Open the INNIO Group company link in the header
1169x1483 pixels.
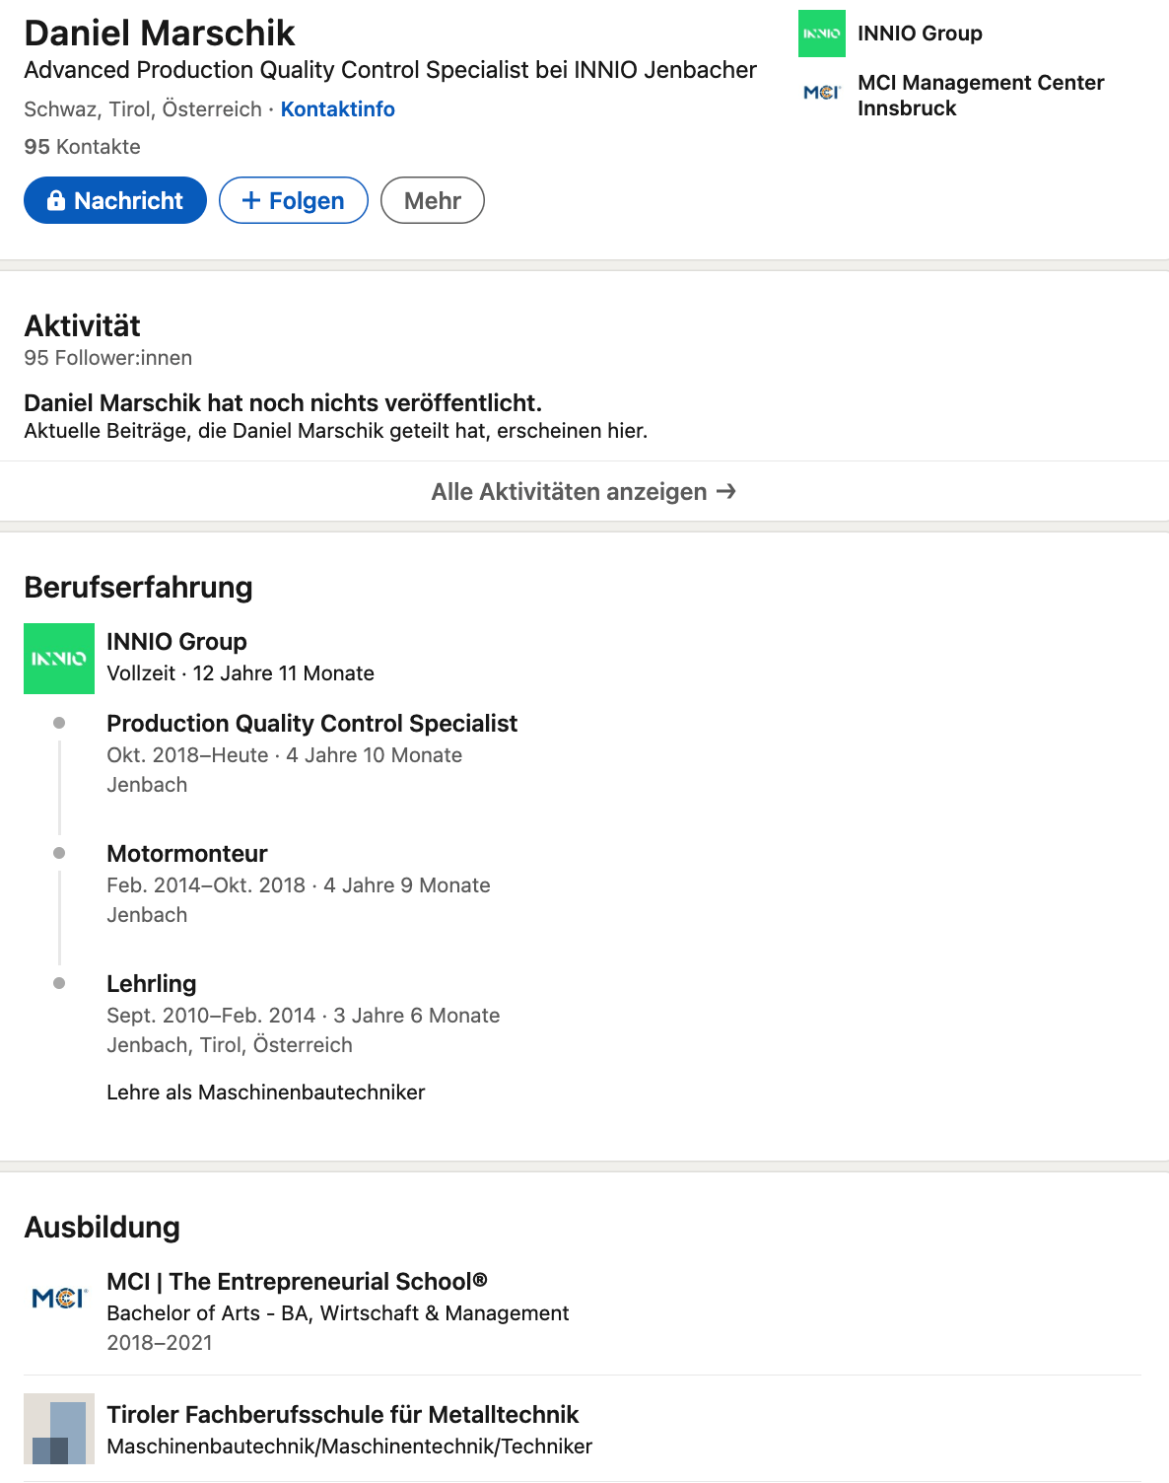(x=920, y=34)
